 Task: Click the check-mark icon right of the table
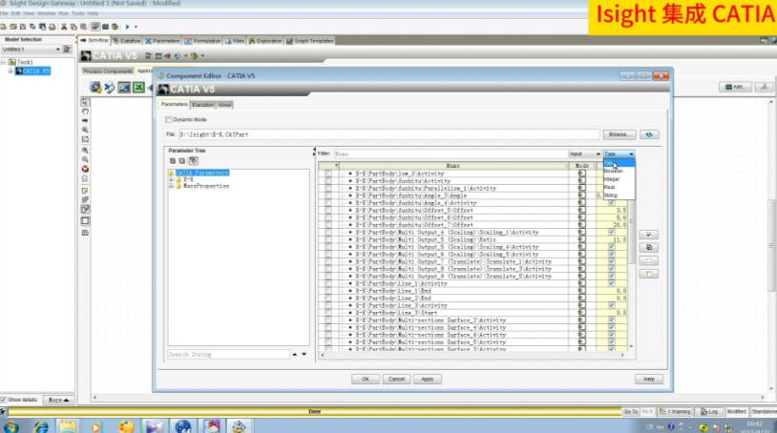649,234
